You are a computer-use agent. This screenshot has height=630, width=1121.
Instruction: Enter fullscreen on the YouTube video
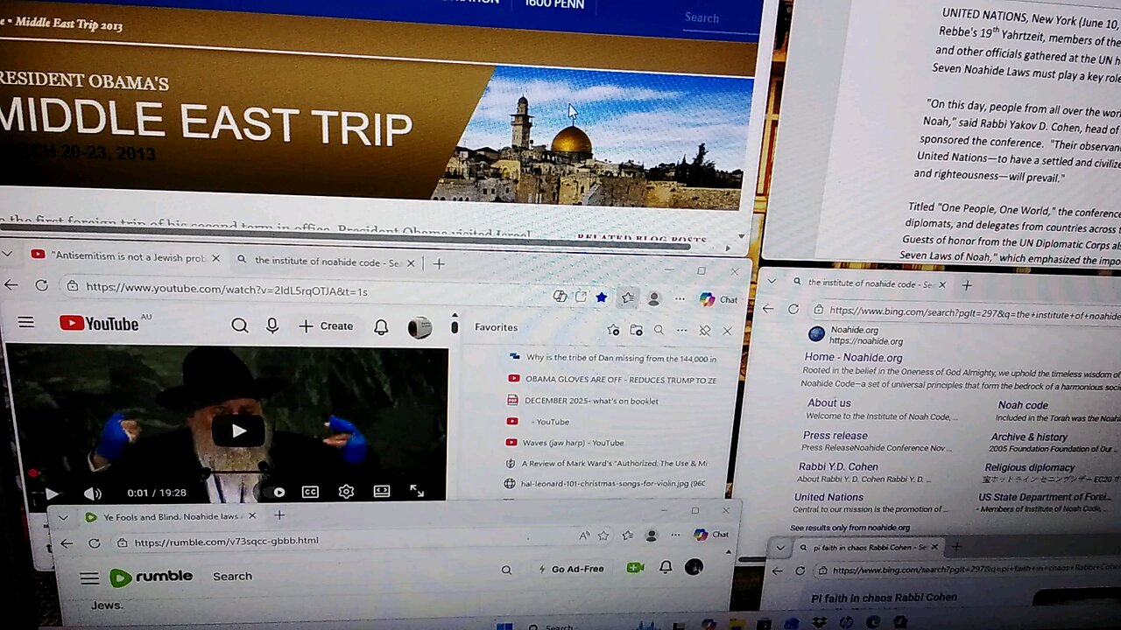pos(417,491)
